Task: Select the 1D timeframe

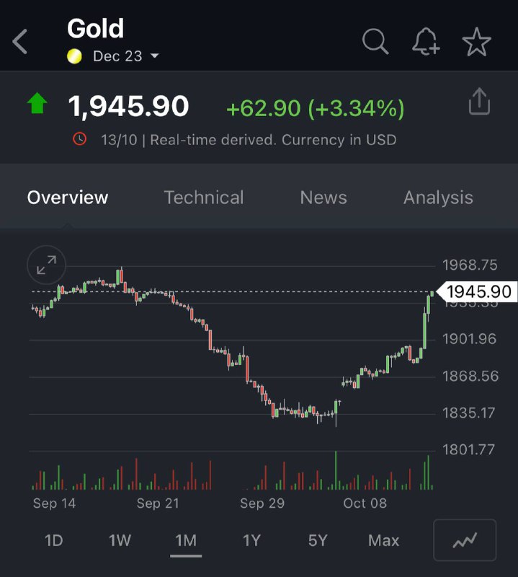Action: coord(54,540)
